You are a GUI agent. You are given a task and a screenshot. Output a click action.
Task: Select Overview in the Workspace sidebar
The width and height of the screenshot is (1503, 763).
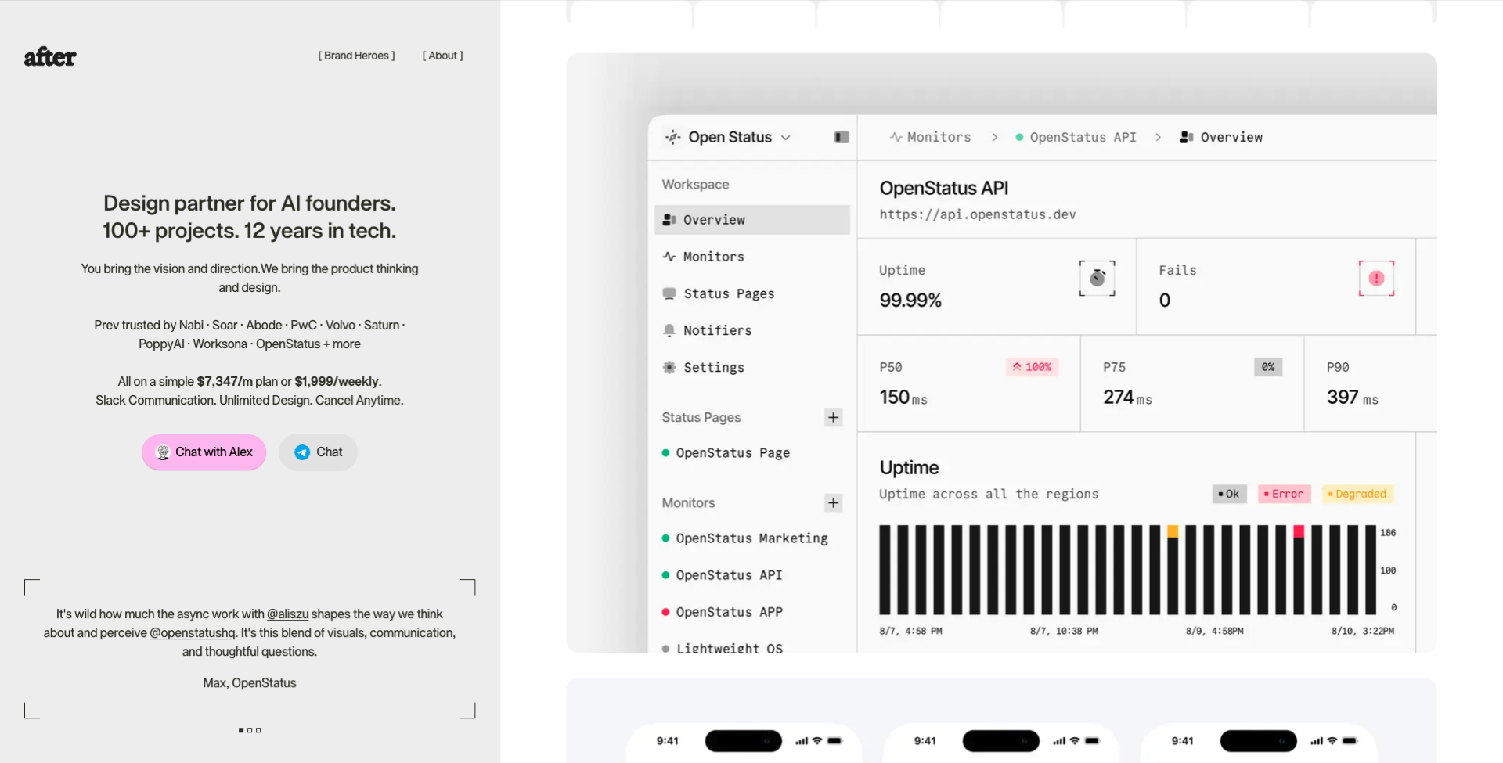pyautogui.click(x=752, y=220)
